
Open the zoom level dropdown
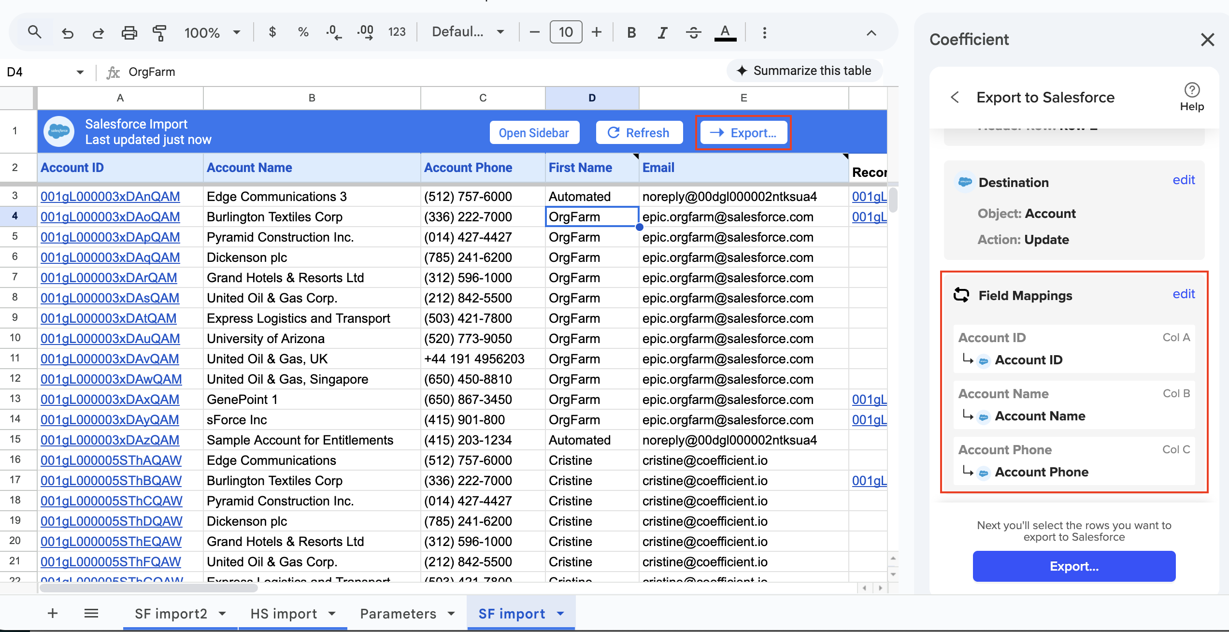point(213,32)
